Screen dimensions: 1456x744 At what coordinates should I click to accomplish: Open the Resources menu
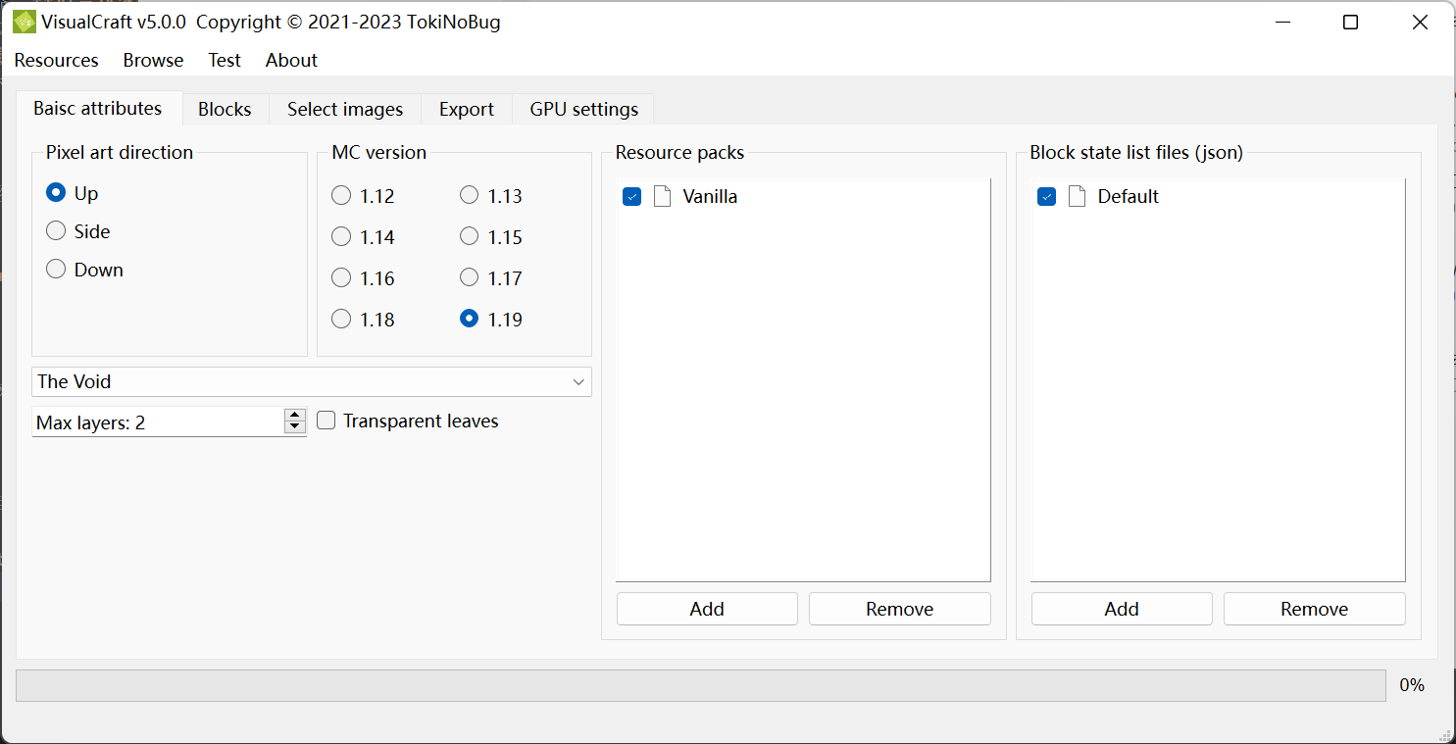coord(56,60)
